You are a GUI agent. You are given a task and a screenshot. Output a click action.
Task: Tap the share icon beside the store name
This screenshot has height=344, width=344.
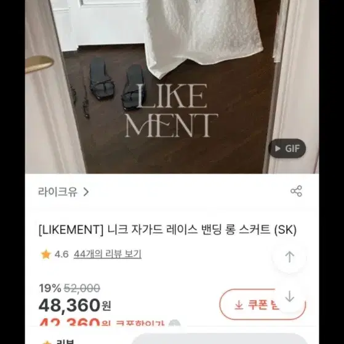pyautogui.click(x=296, y=191)
